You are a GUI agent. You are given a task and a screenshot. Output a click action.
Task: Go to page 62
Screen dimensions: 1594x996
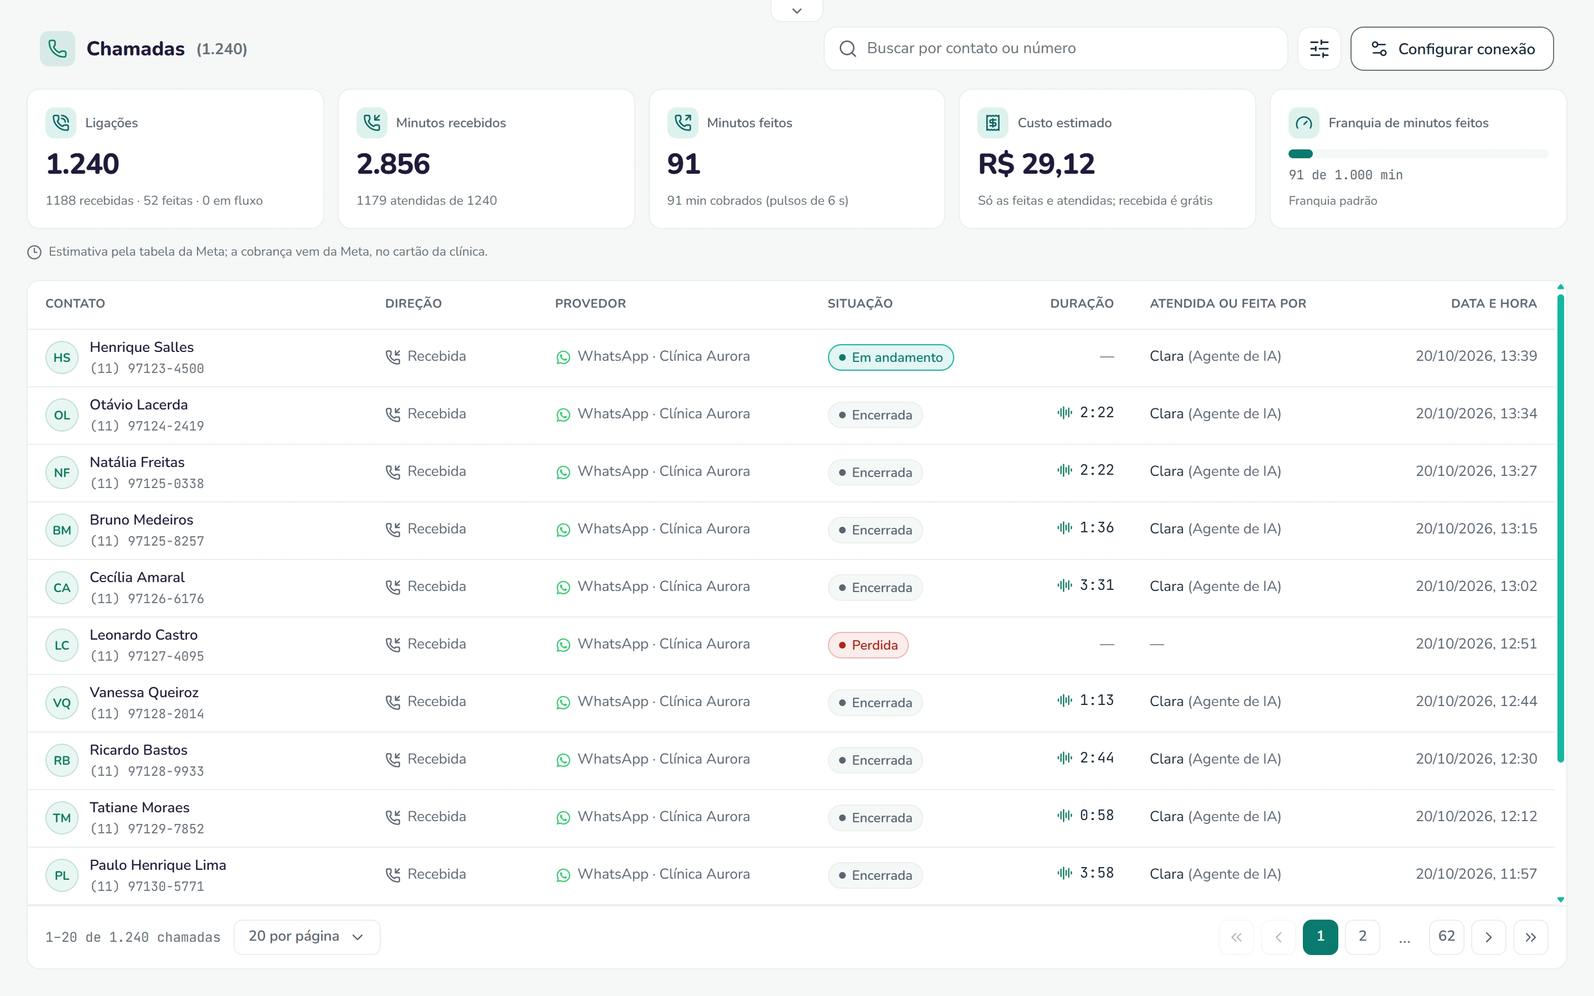1446,937
